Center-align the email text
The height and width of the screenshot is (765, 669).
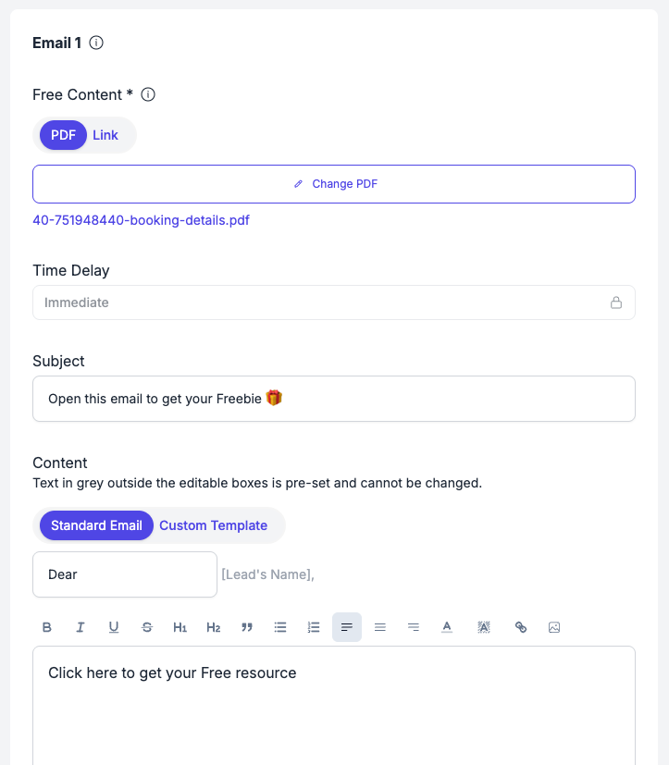[x=380, y=627]
